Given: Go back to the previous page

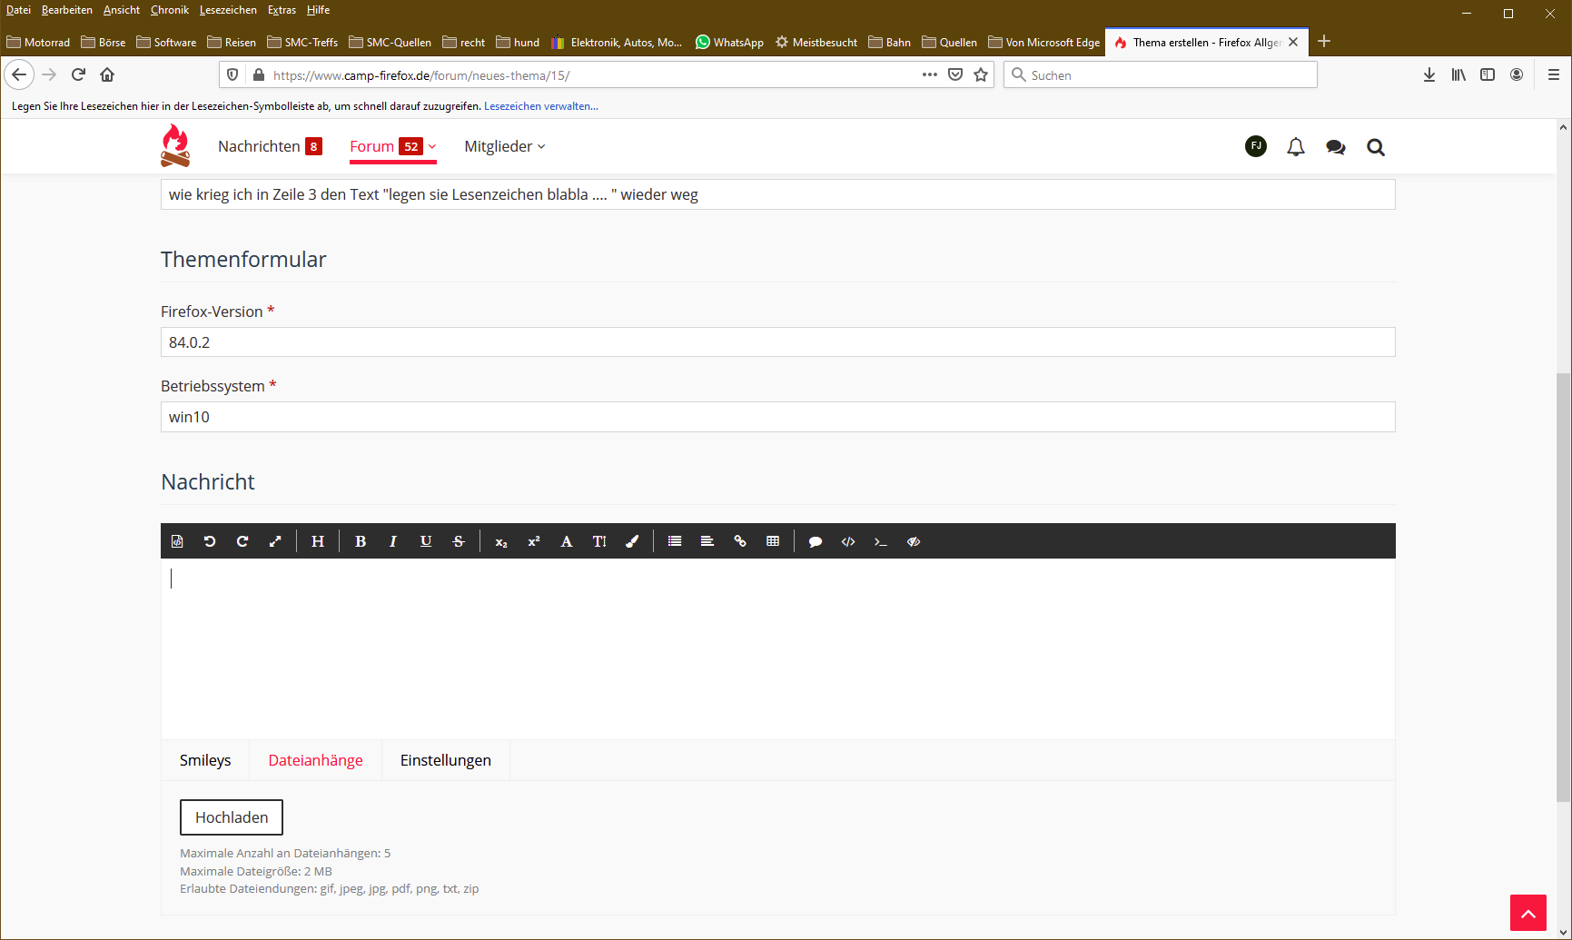Looking at the screenshot, I should (19, 74).
